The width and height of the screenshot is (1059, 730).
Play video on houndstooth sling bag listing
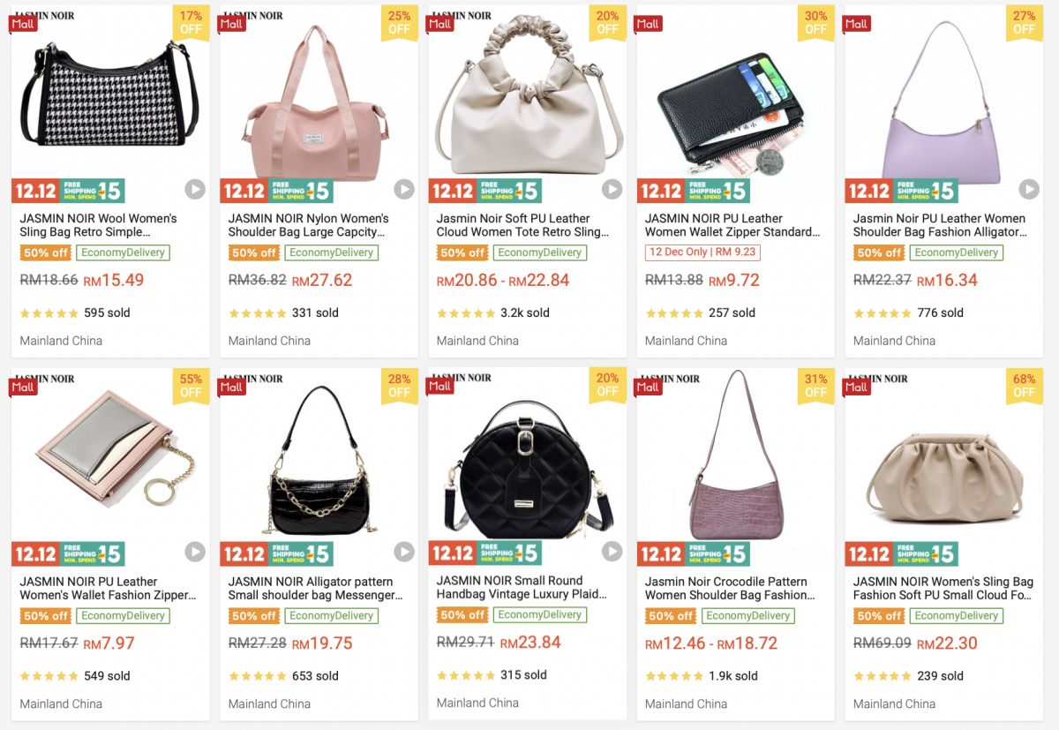pyautogui.click(x=195, y=189)
